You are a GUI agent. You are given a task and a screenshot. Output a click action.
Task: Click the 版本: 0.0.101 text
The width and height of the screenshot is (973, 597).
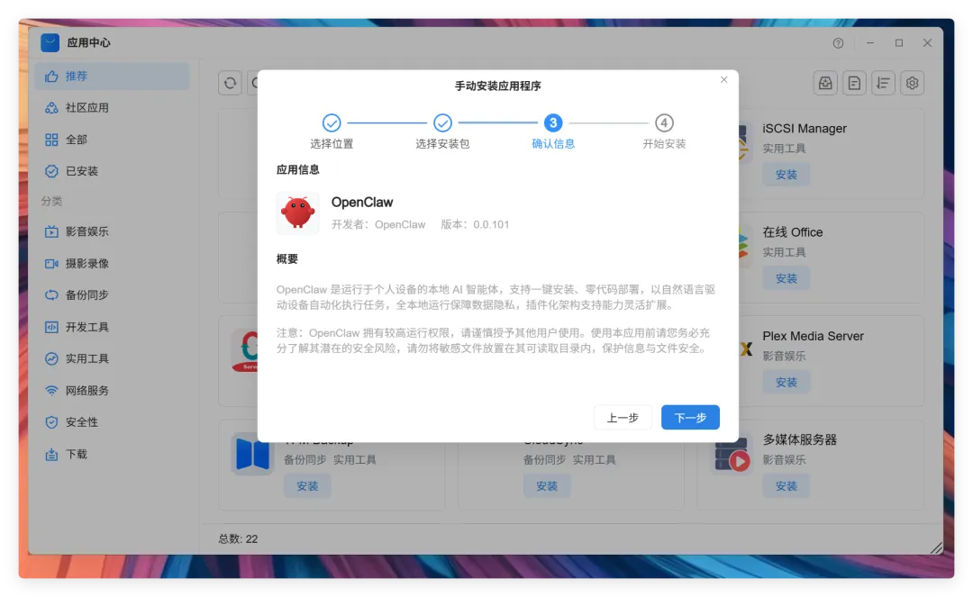(x=475, y=224)
